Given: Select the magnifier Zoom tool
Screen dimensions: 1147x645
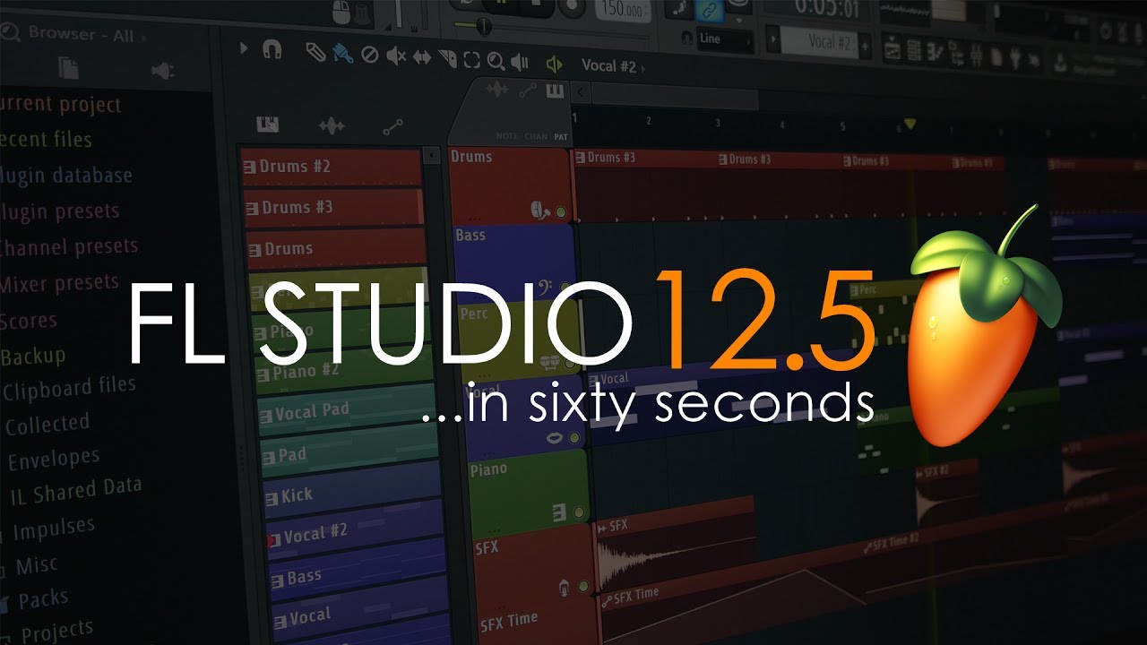Looking at the screenshot, I should pos(496,61).
